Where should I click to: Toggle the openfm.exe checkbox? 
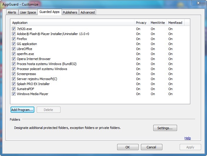click(14, 54)
